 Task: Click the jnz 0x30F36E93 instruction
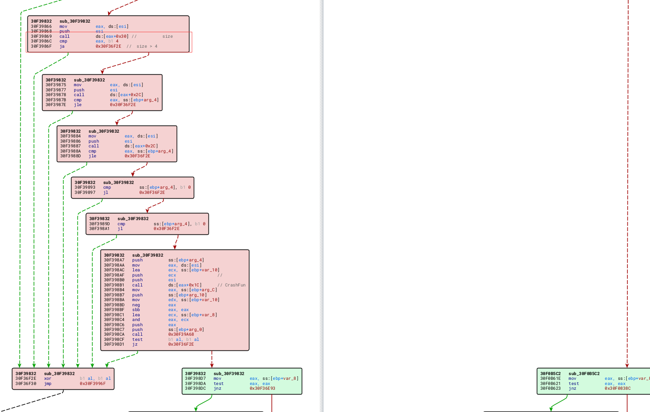(x=230, y=389)
